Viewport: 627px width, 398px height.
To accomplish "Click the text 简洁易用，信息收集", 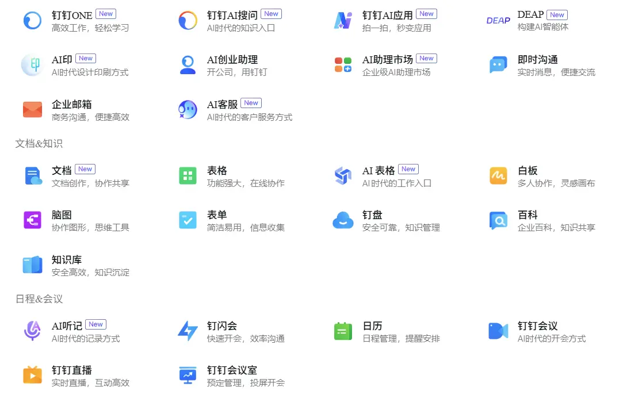I will tap(246, 228).
